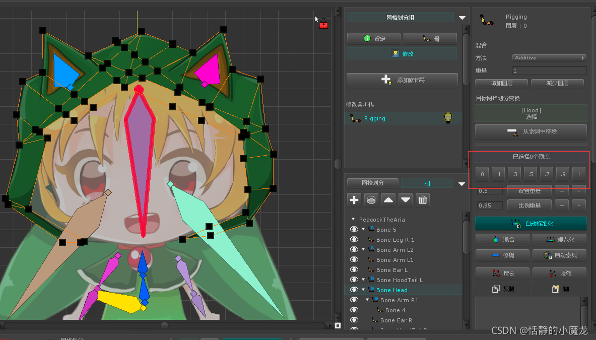This screenshot has width=596, height=340.
Task: Collapse Bone HoodTail L tree node
Action: point(363,280)
